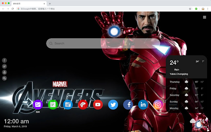
Task: Click the green extension icon in toolbar
Action: pos(196,9)
